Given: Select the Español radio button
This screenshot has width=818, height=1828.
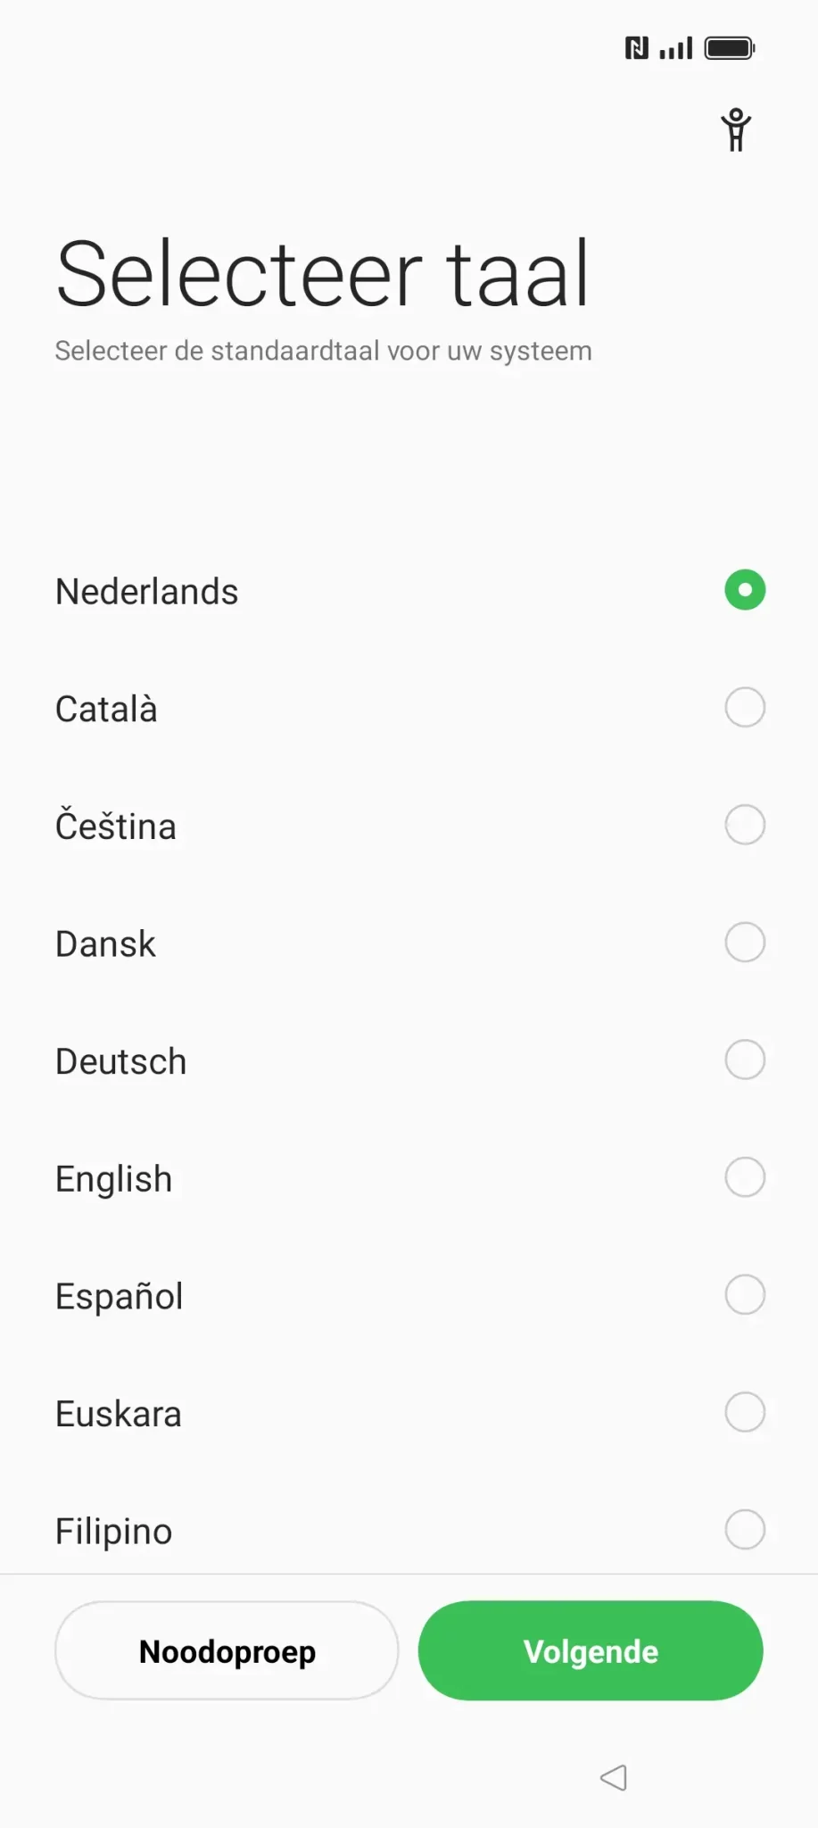Looking at the screenshot, I should coord(745,1294).
